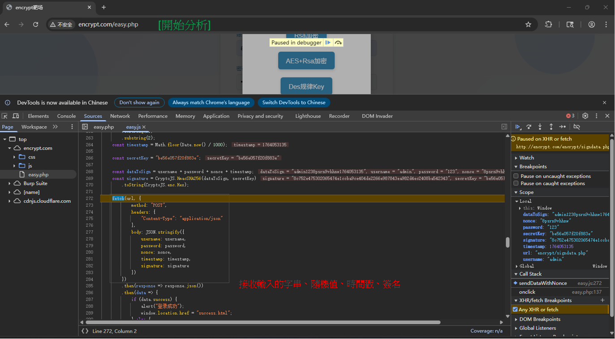This screenshot has width=615, height=339.
Task: Dismiss the language notification bar
Action: tap(604, 103)
